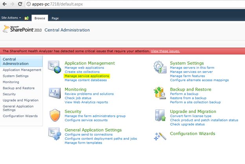Click the Monitoring section icon
Screen dimensions: 245x164
click(x=54, y=93)
